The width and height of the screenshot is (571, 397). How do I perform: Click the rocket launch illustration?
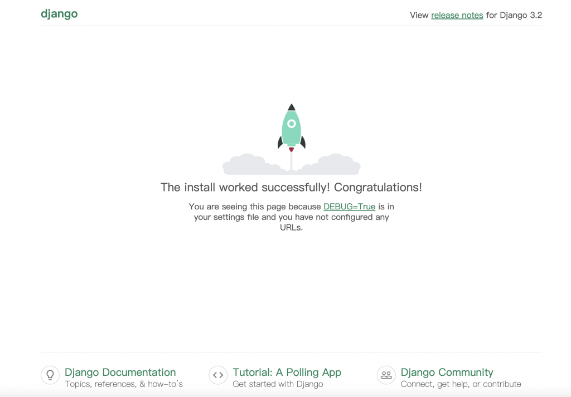point(291,139)
